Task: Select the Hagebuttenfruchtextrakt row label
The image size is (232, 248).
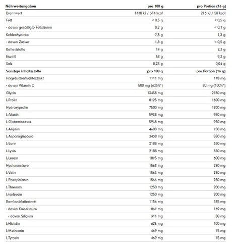Action: coord(25,78)
